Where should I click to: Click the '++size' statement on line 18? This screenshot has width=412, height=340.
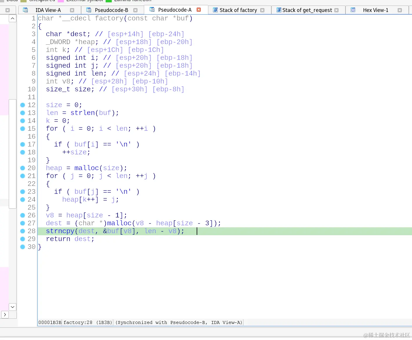[74, 152]
